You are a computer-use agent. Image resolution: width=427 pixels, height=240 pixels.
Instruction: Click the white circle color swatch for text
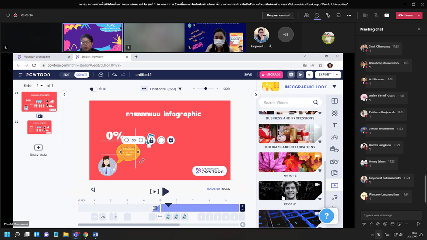161,140
